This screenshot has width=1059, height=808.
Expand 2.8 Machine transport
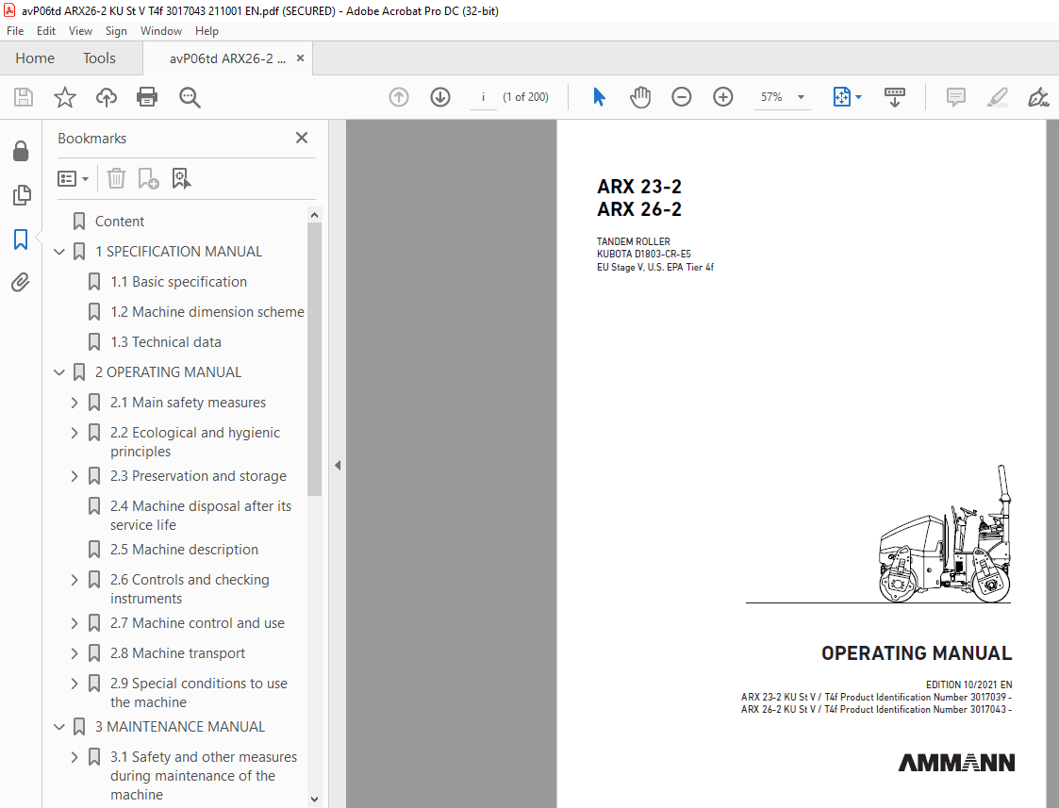(74, 653)
